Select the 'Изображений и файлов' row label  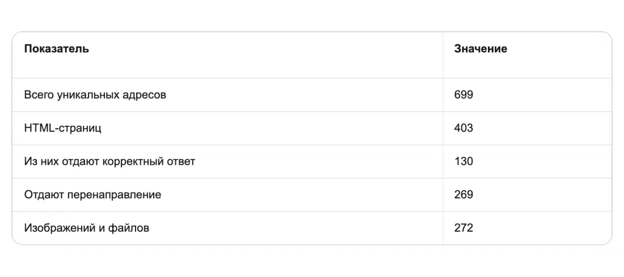point(87,228)
